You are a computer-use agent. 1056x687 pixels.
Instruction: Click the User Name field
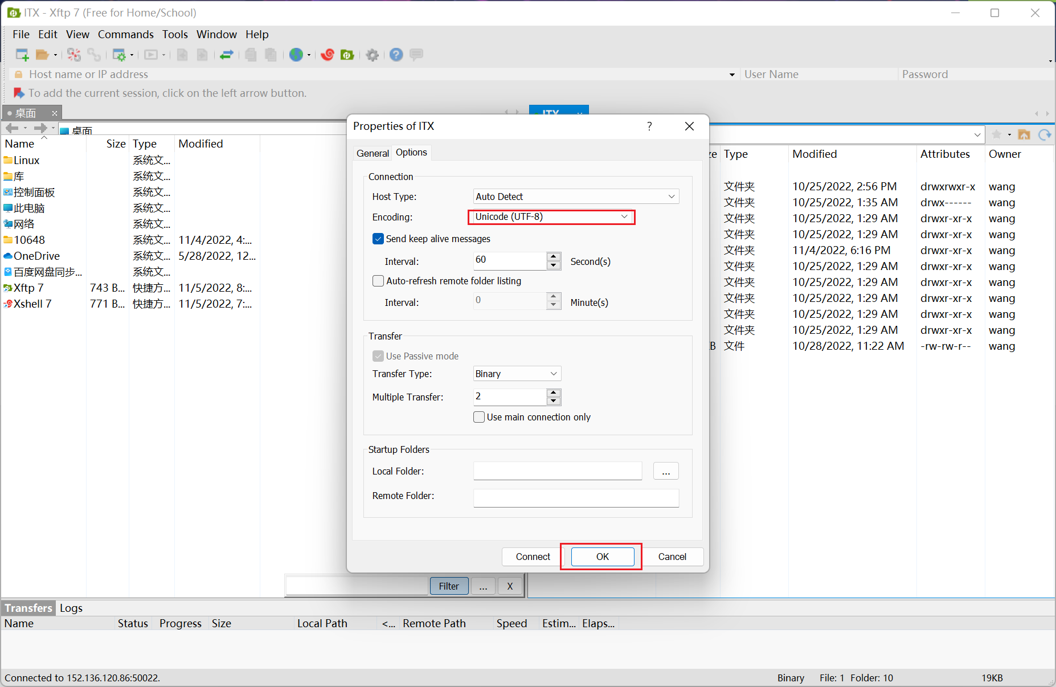(x=819, y=75)
